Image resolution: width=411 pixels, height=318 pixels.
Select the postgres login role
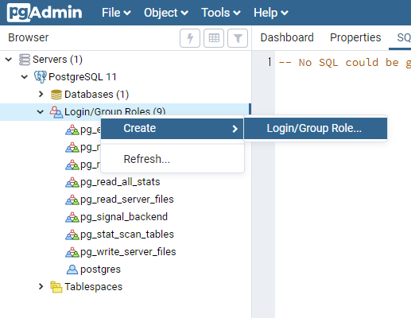[x=100, y=270]
